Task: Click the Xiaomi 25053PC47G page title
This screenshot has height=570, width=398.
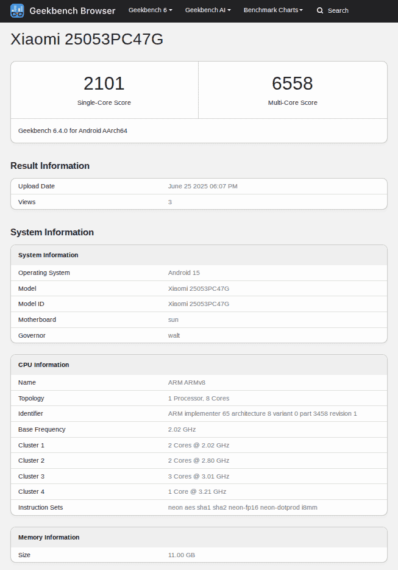Action: (x=87, y=39)
